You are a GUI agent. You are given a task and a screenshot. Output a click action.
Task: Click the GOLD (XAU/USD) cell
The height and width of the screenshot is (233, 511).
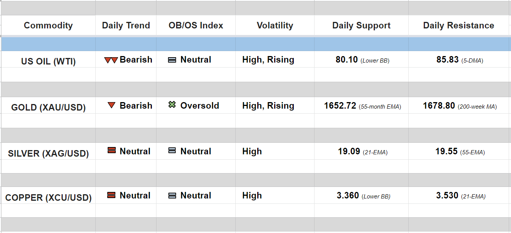(48, 107)
